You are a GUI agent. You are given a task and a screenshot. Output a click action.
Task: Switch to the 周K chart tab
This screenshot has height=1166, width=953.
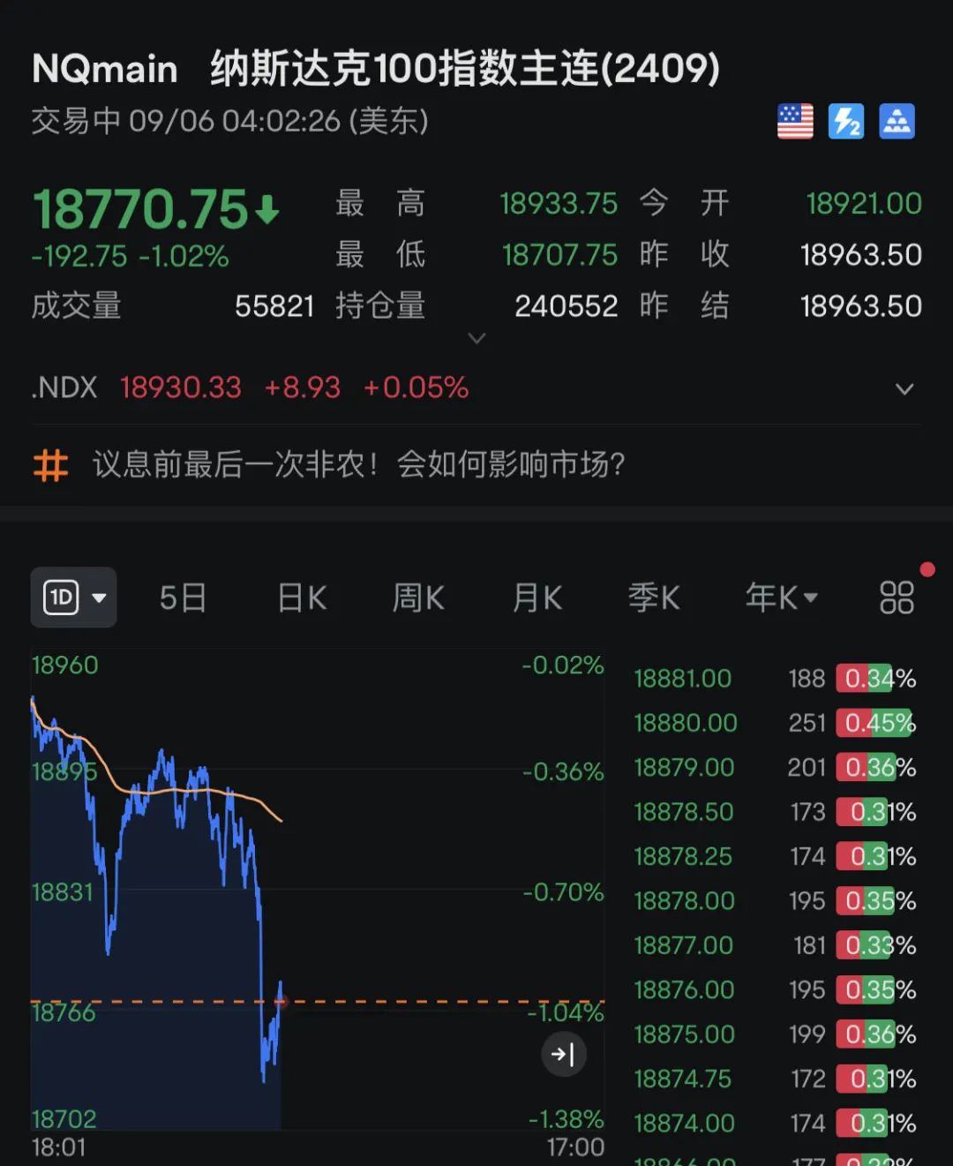[418, 598]
